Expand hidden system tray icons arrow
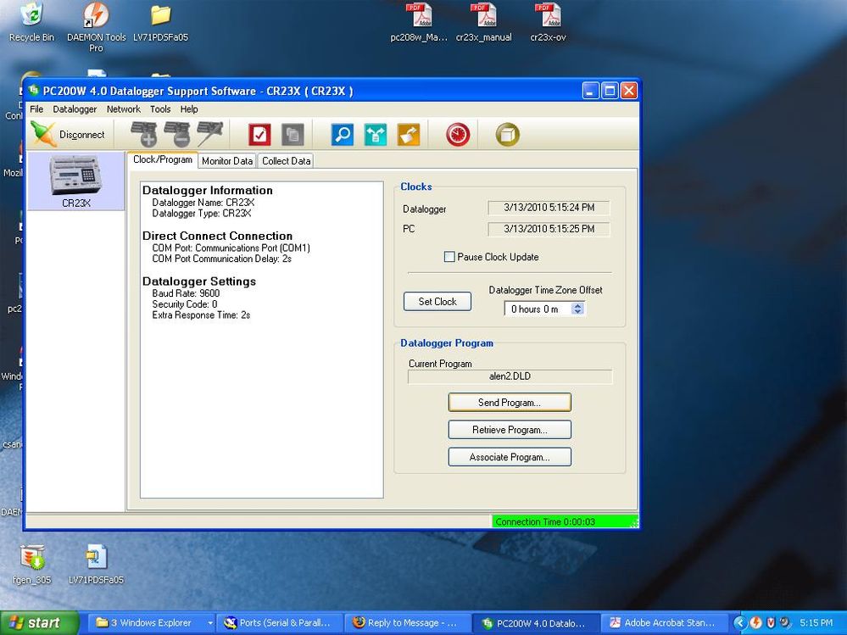The height and width of the screenshot is (635, 847). tap(739, 622)
